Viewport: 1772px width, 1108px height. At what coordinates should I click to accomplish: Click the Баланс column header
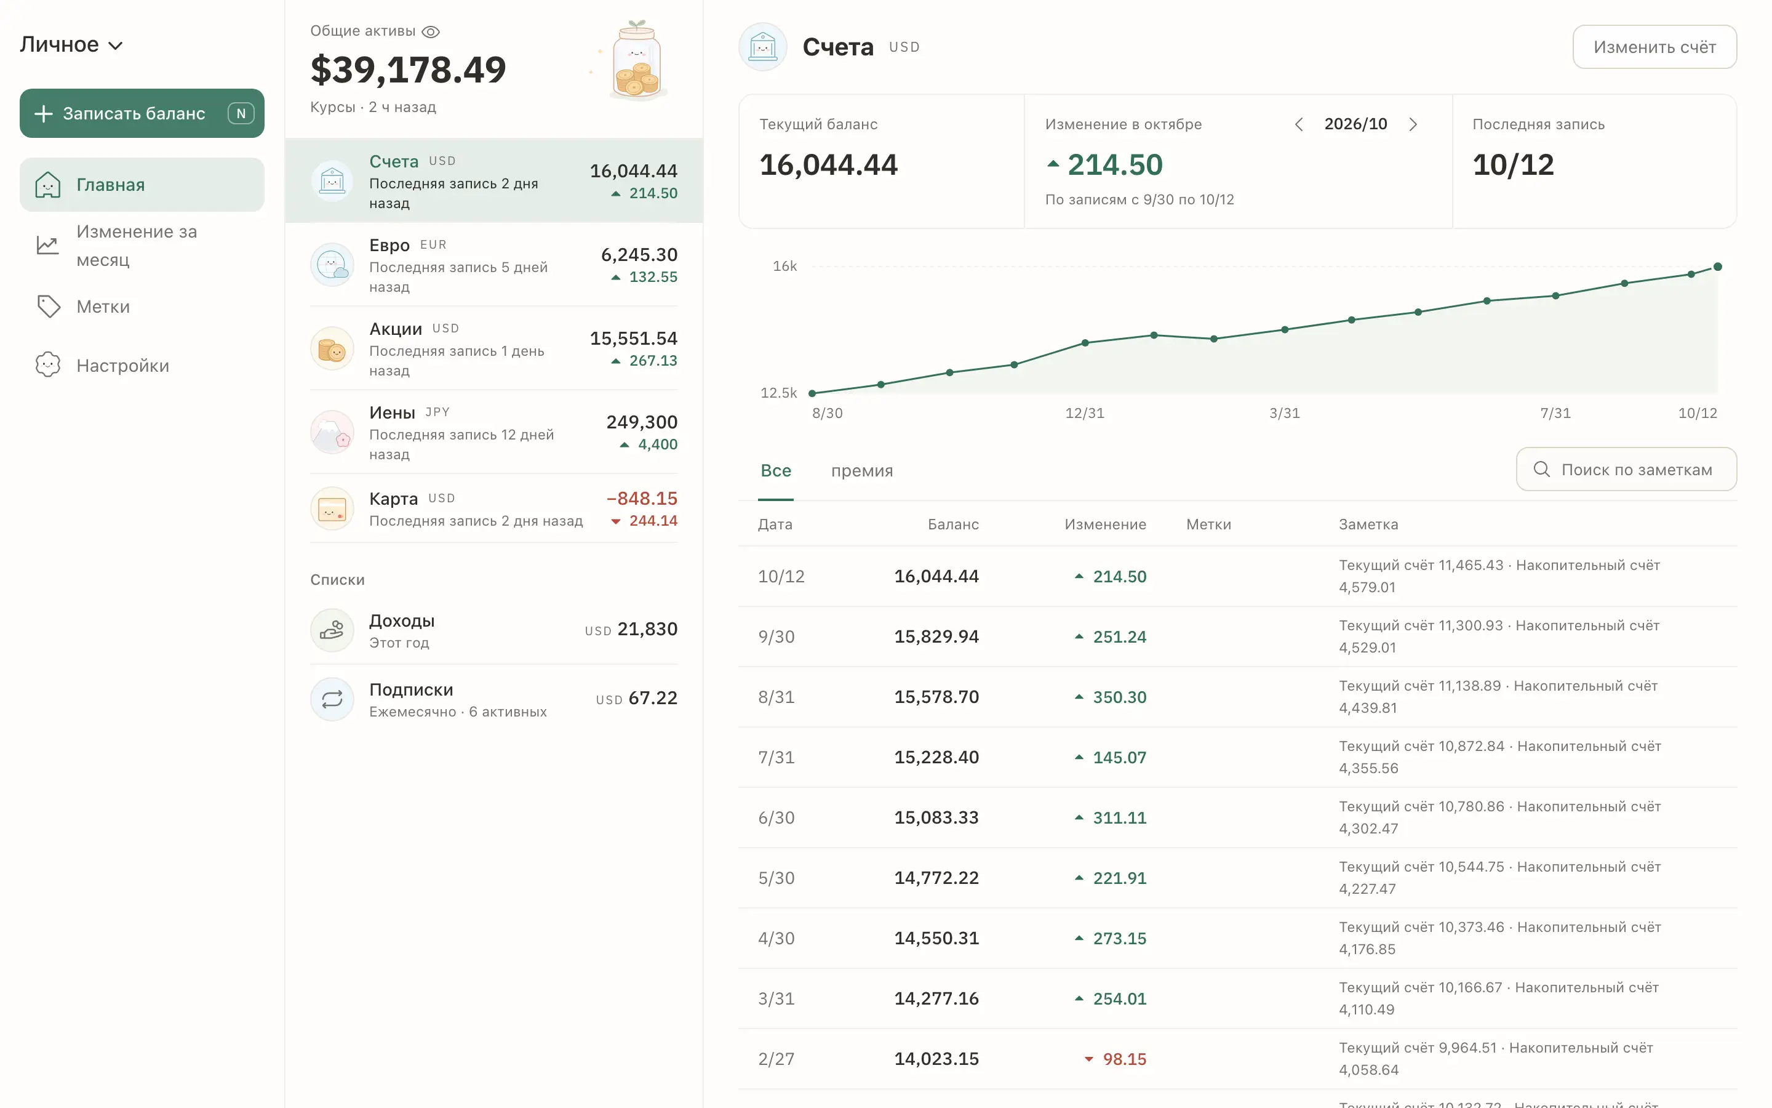[x=952, y=524]
